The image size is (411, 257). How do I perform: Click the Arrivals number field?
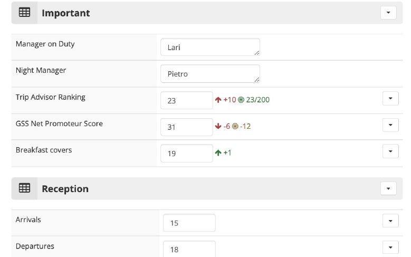pyautogui.click(x=189, y=223)
